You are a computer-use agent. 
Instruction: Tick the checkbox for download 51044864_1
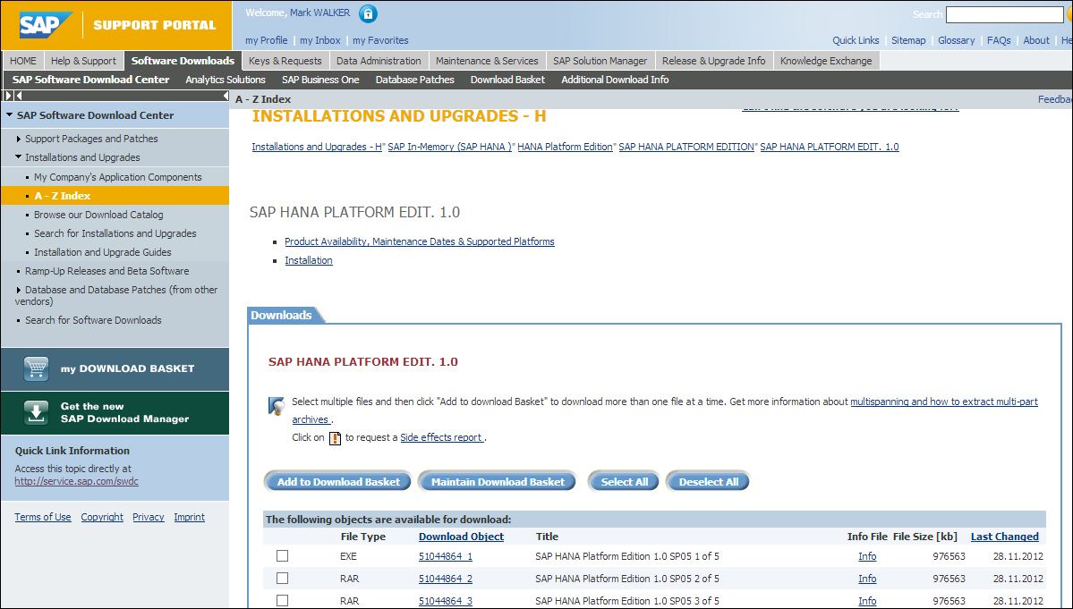pyautogui.click(x=282, y=555)
